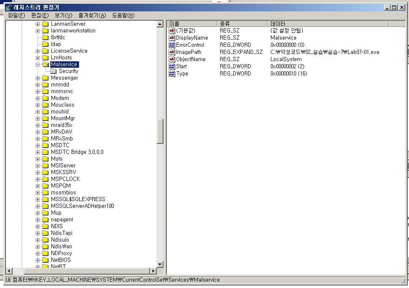This screenshot has width=409, height=288.
Task: Click the open Malservice folder icon
Action: pos(45,64)
